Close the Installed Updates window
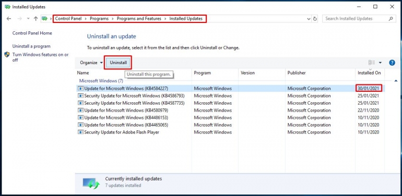 click(392, 7)
